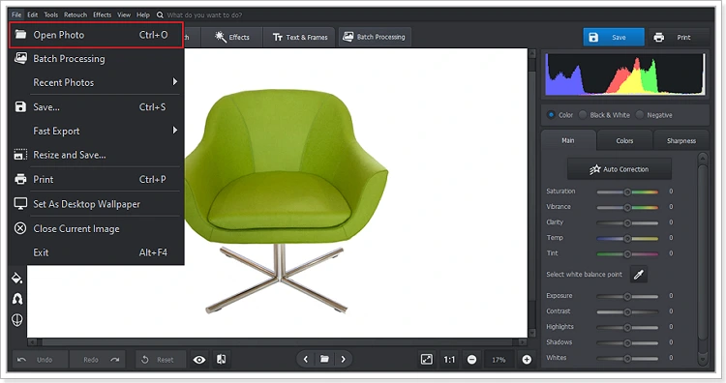726x383 pixels.
Task: Click the floppy disk icon beside Save...
Action: click(20, 106)
